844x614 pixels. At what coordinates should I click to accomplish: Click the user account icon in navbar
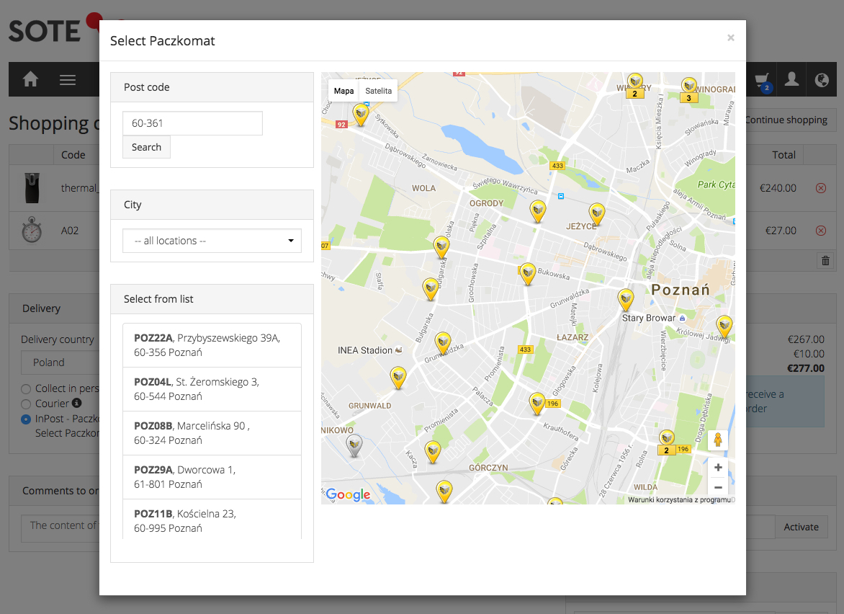coord(791,80)
